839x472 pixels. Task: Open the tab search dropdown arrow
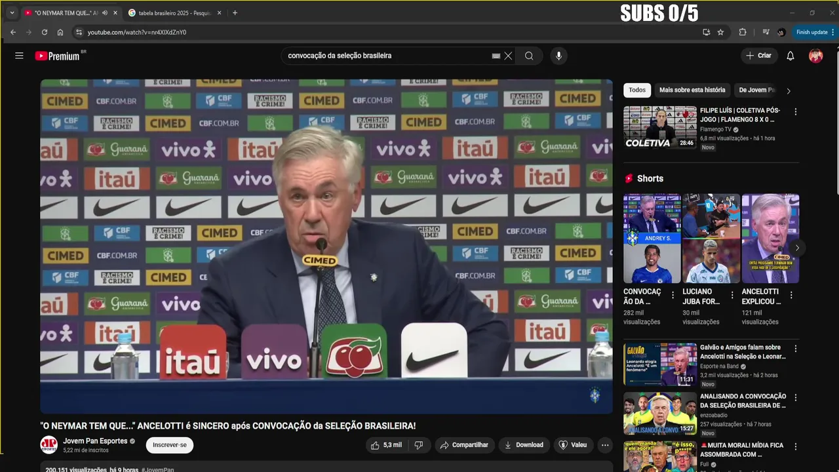(12, 12)
